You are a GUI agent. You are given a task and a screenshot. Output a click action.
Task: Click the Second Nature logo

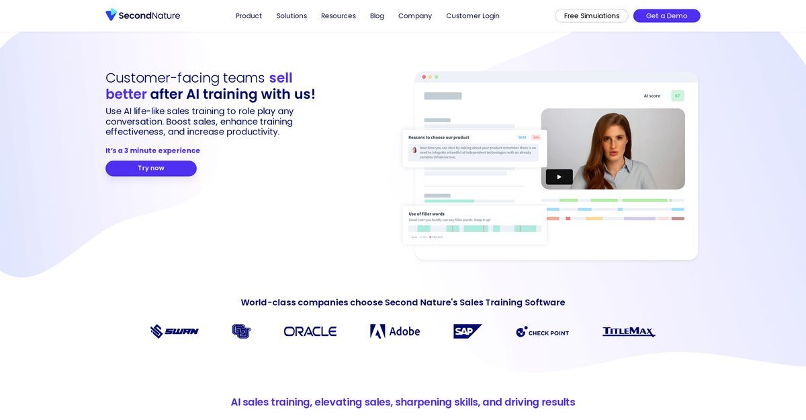point(142,15)
